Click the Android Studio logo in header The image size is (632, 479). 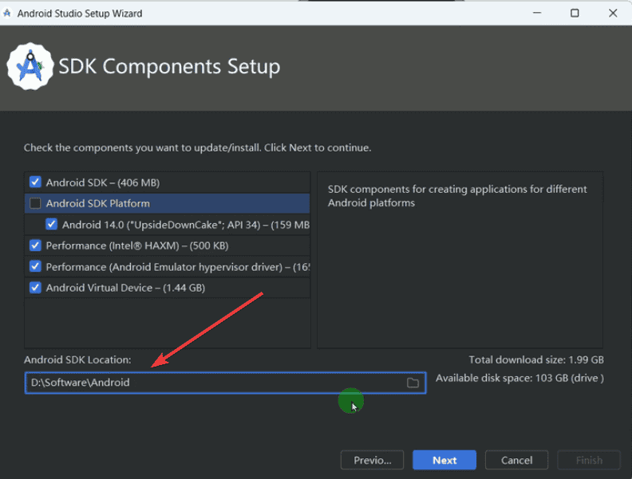30,66
